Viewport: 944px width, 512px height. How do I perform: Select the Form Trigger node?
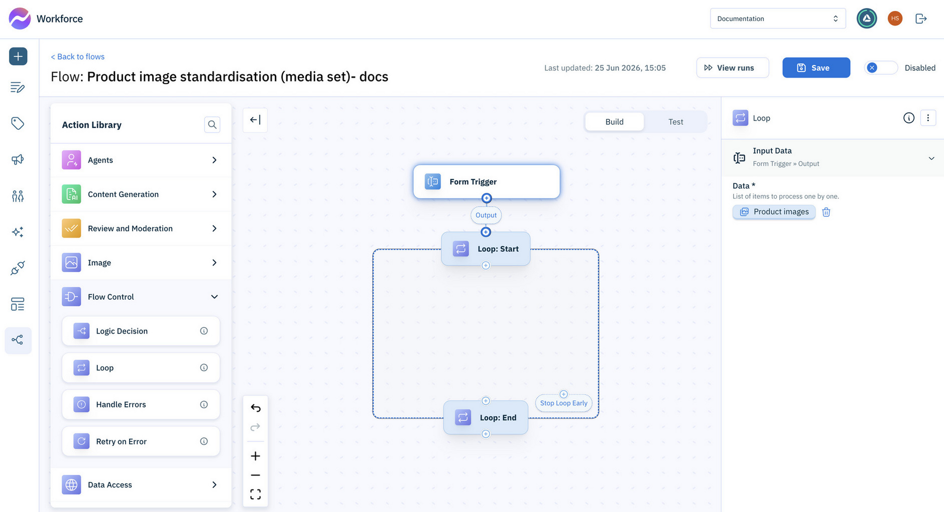click(487, 182)
